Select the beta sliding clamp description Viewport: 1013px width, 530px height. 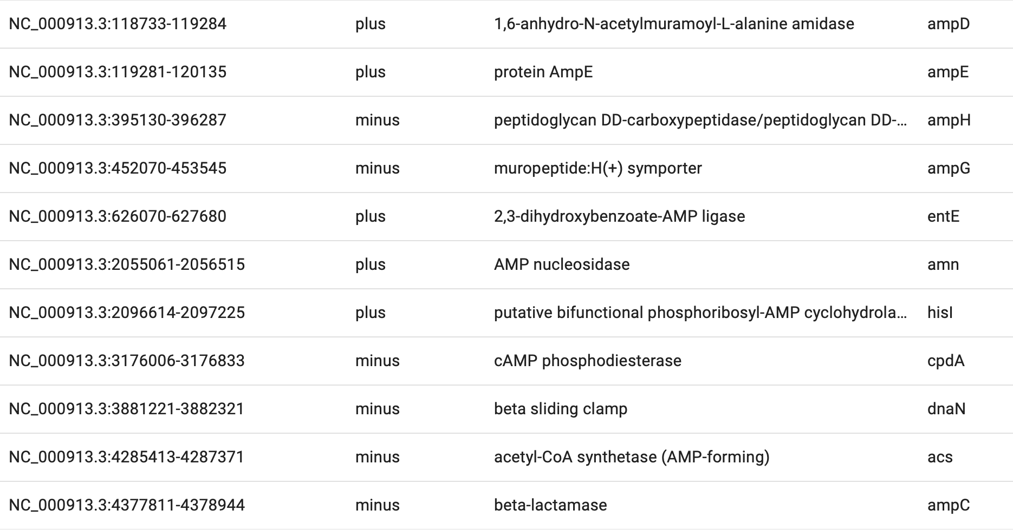(560, 409)
